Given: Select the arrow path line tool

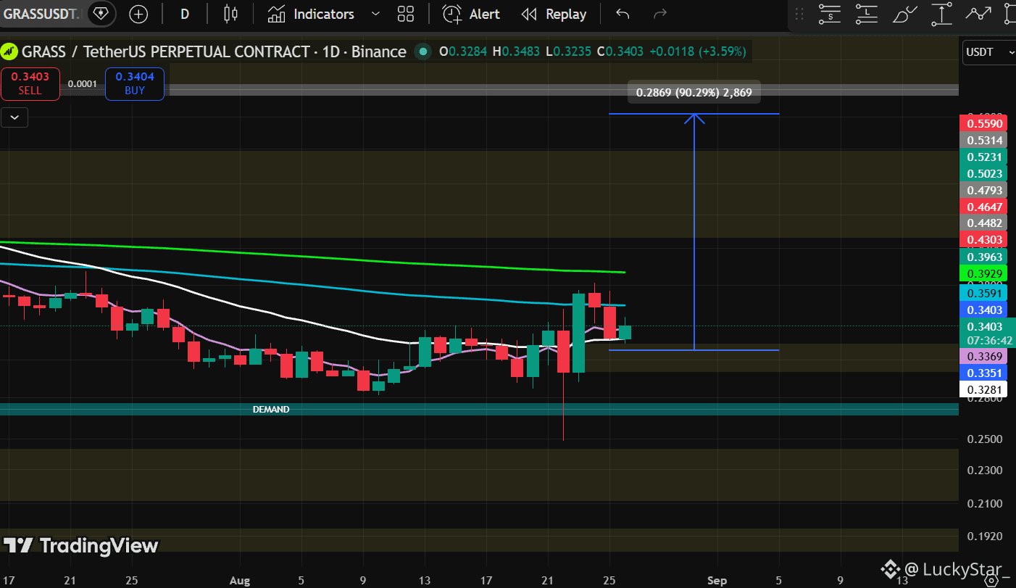Looking at the screenshot, I should 979,14.
